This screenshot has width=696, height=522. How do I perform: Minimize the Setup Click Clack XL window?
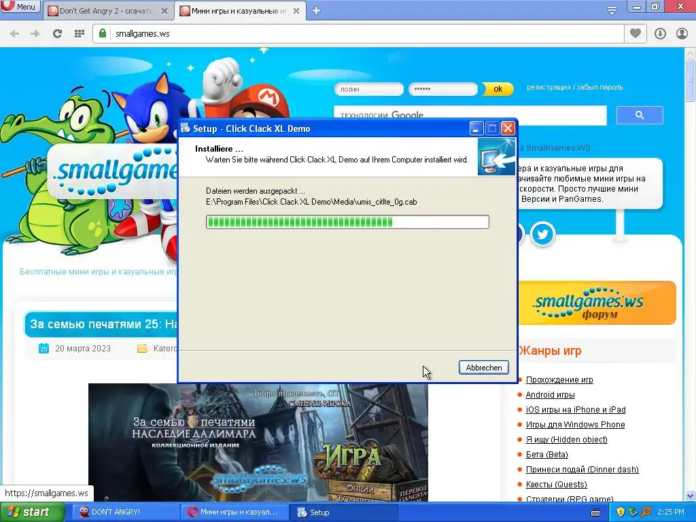coord(476,128)
